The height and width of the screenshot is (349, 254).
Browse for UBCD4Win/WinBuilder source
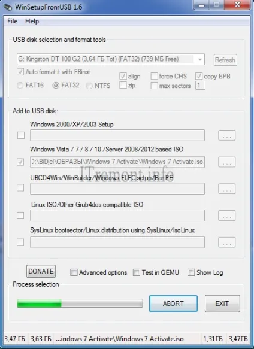[226, 189]
